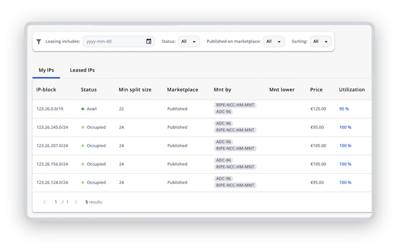Click the Marketplace column header

(x=182, y=90)
